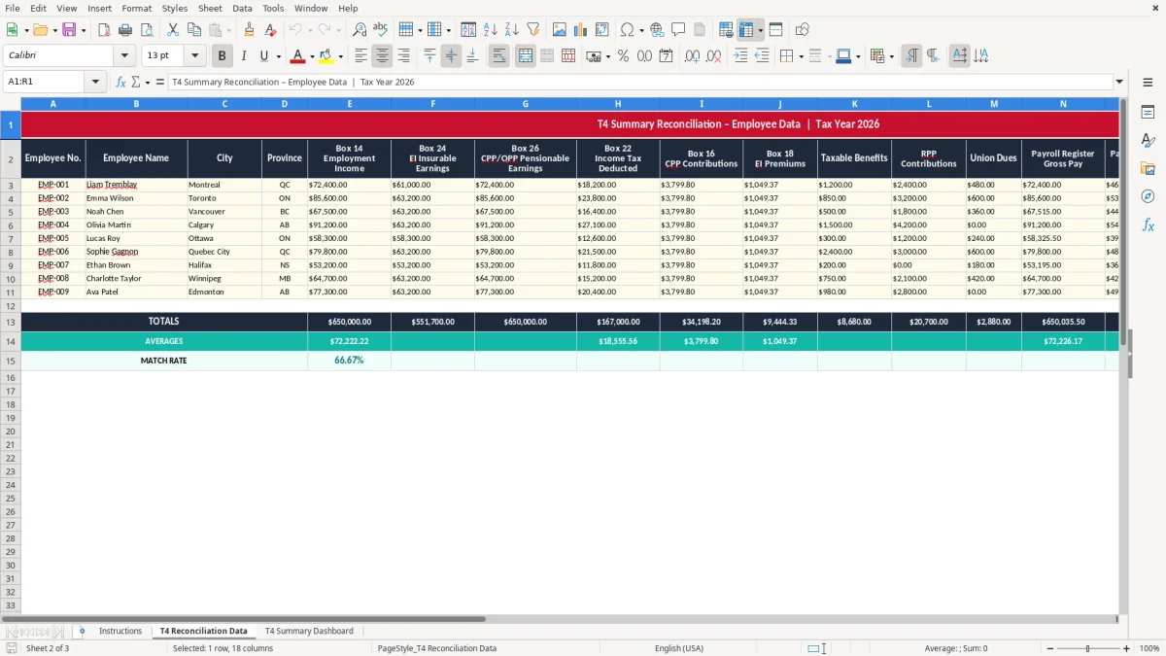
Task: Toggle Merge and Center Cells
Action: pos(526,56)
